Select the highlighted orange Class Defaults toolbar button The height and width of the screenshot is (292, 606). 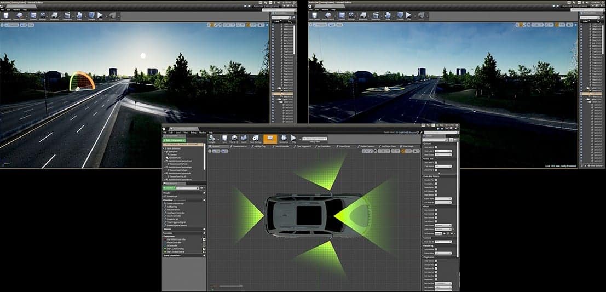click(270, 139)
